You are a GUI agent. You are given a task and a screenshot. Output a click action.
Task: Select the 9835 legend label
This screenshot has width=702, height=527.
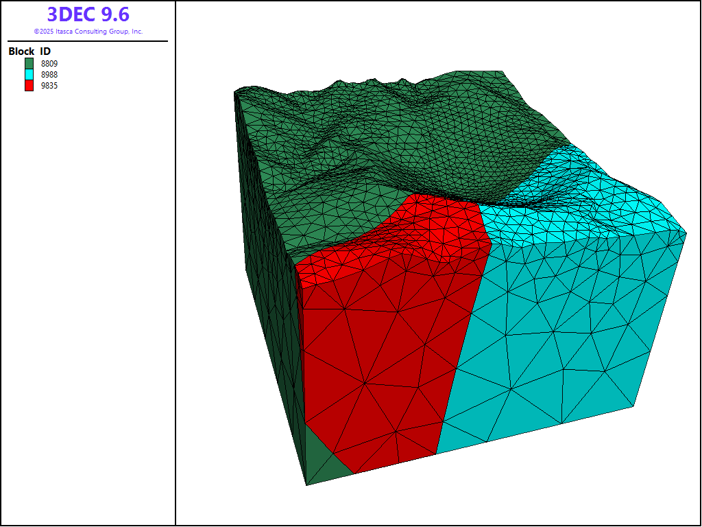49,85
